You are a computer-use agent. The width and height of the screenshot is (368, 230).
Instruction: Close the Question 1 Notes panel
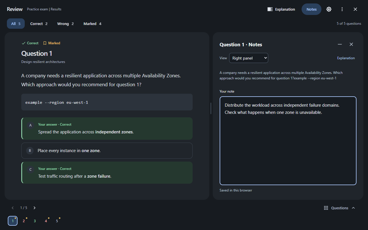click(351, 44)
